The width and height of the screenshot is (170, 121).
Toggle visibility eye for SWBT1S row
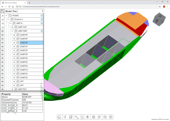(x=2, y=70)
